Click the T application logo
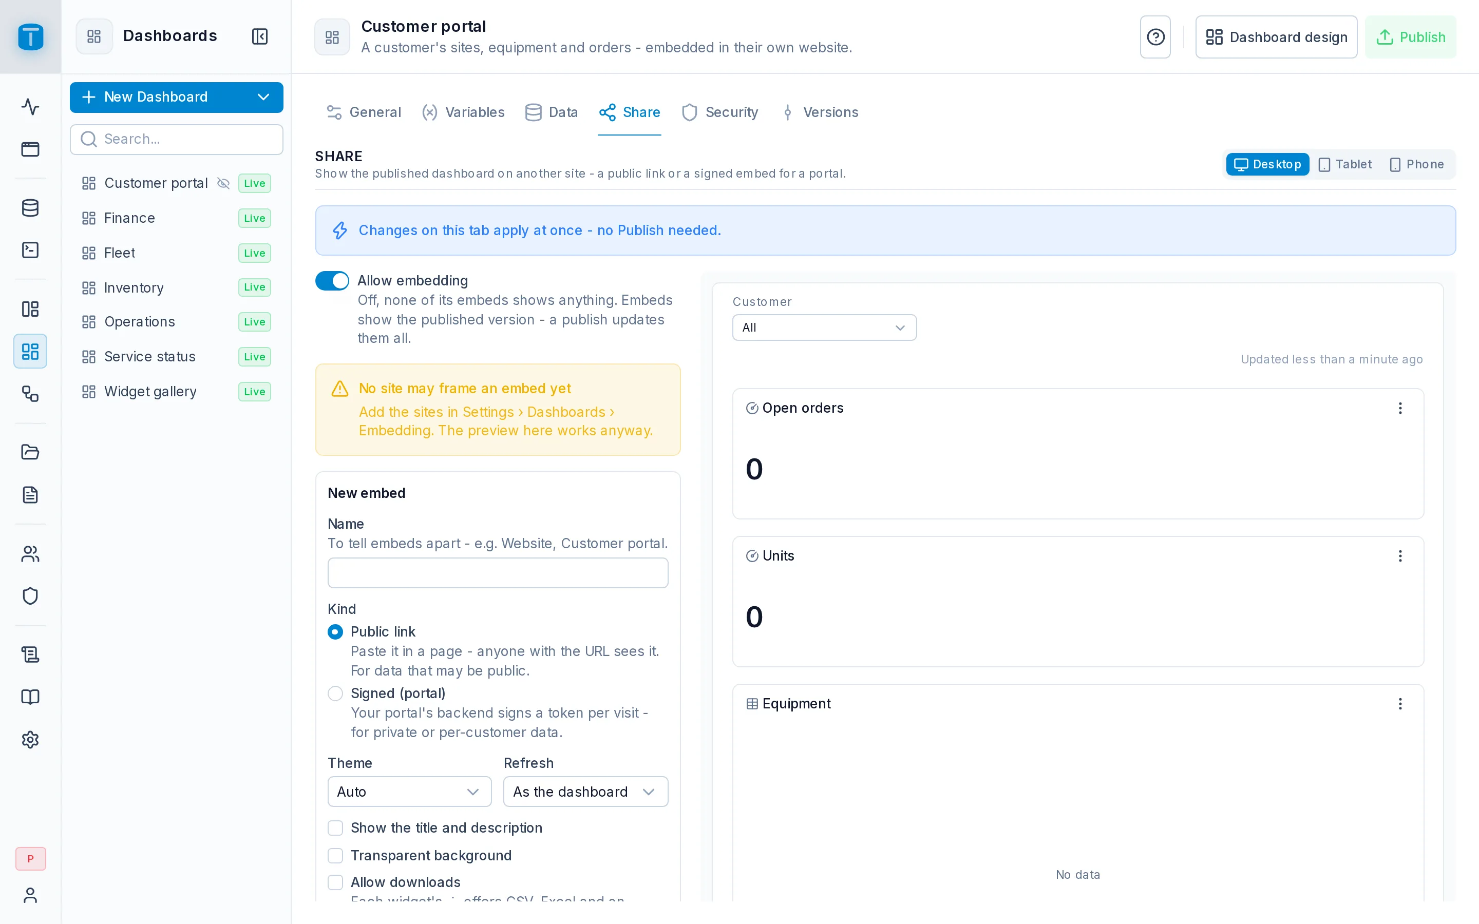This screenshot has height=924, width=1479. [31, 36]
